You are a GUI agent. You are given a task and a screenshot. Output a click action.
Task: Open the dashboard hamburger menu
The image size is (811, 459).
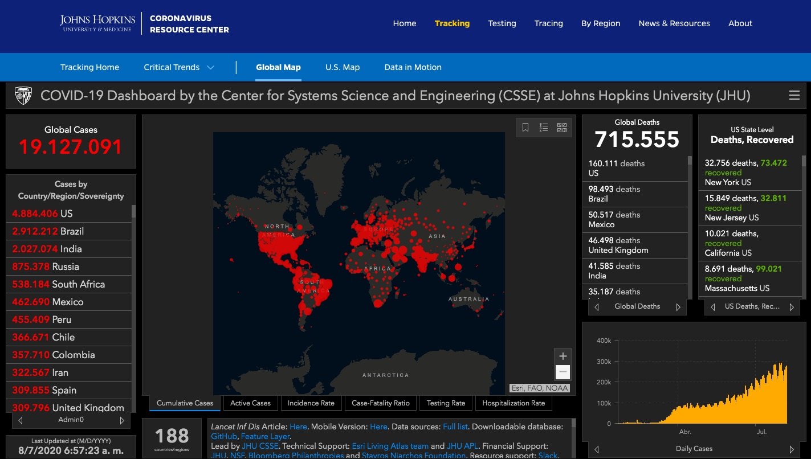[x=794, y=96]
